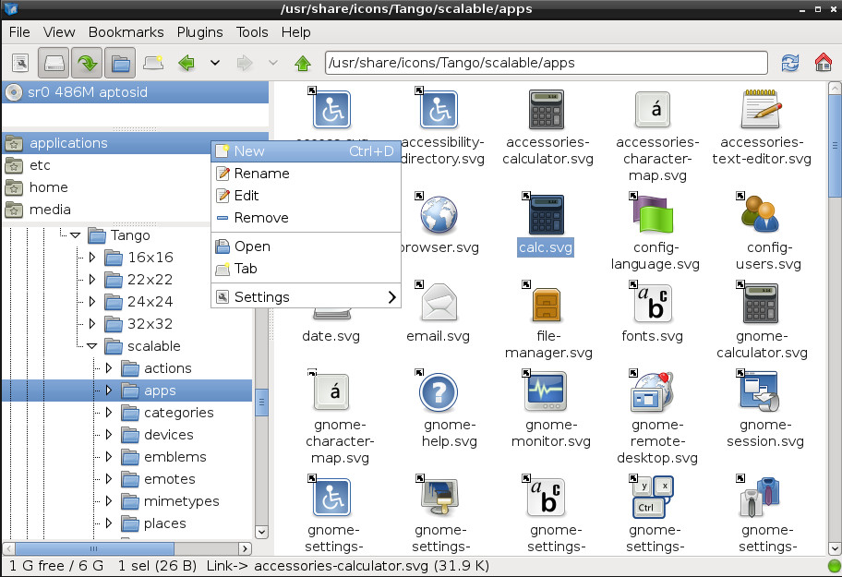The image size is (842, 577).
Task: Choose New in the context menu
Action: coord(307,151)
